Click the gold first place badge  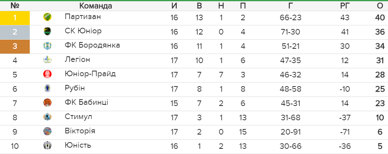tap(15, 18)
